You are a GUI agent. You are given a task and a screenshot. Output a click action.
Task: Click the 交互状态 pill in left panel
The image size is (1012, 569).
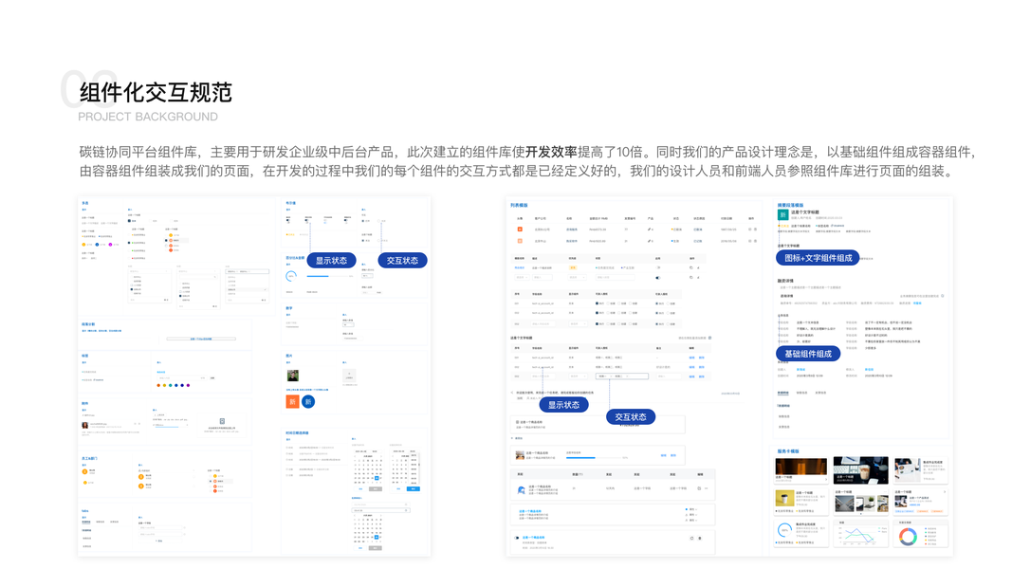402,261
